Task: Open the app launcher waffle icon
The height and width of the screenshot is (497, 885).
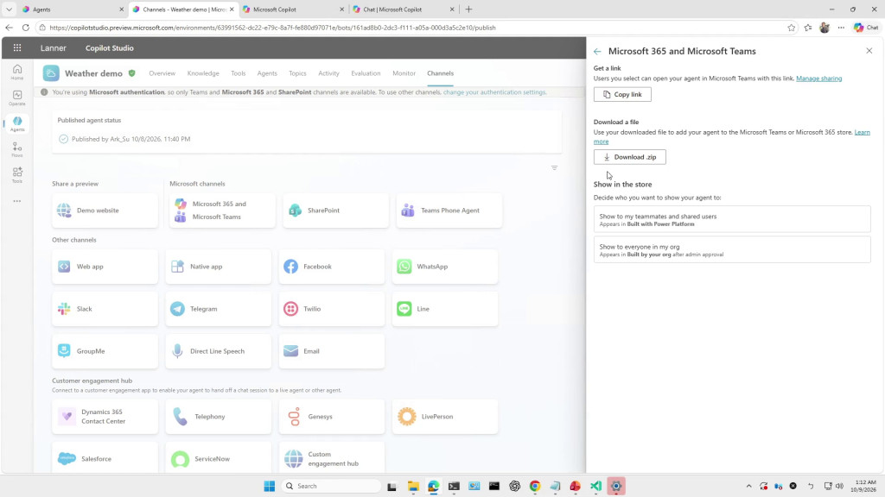Action: click(x=17, y=48)
